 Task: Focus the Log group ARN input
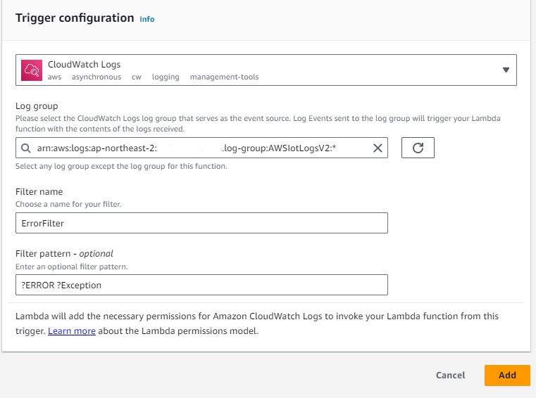(201, 148)
